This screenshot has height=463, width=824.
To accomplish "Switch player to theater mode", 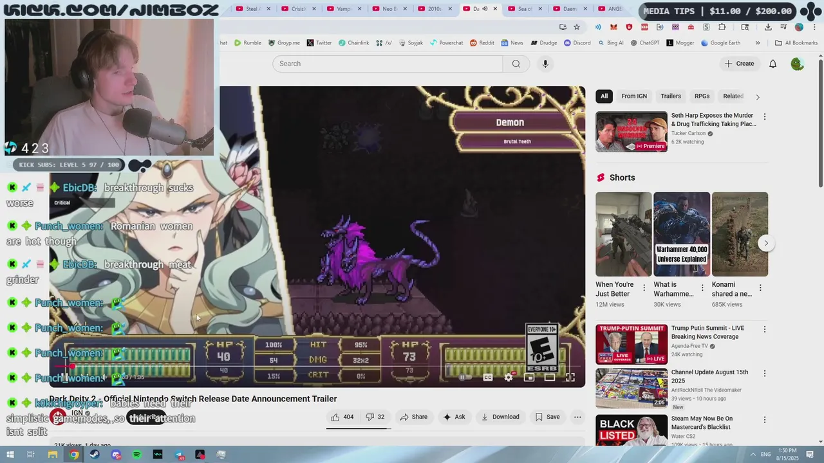I will [x=550, y=377].
